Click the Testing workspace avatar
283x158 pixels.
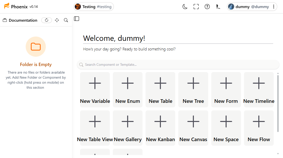78,7
